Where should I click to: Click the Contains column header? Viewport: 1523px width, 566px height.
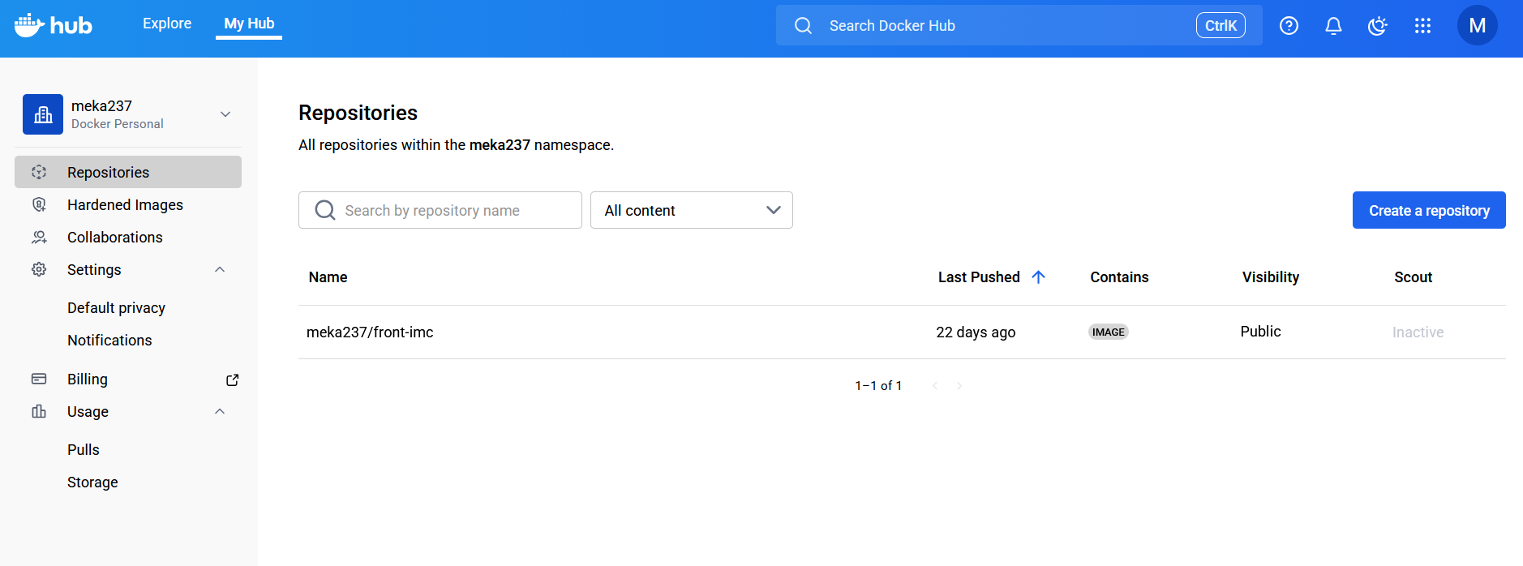(x=1119, y=277)
